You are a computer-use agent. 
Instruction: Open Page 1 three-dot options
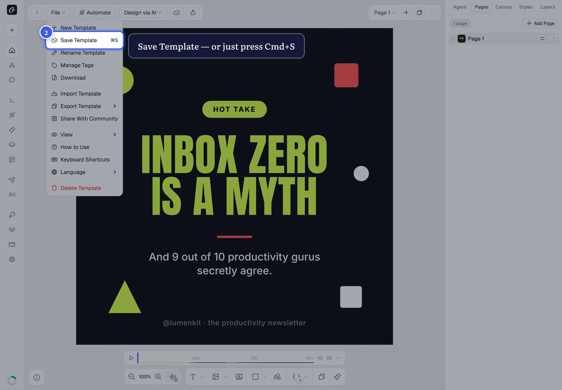point(553,39)
